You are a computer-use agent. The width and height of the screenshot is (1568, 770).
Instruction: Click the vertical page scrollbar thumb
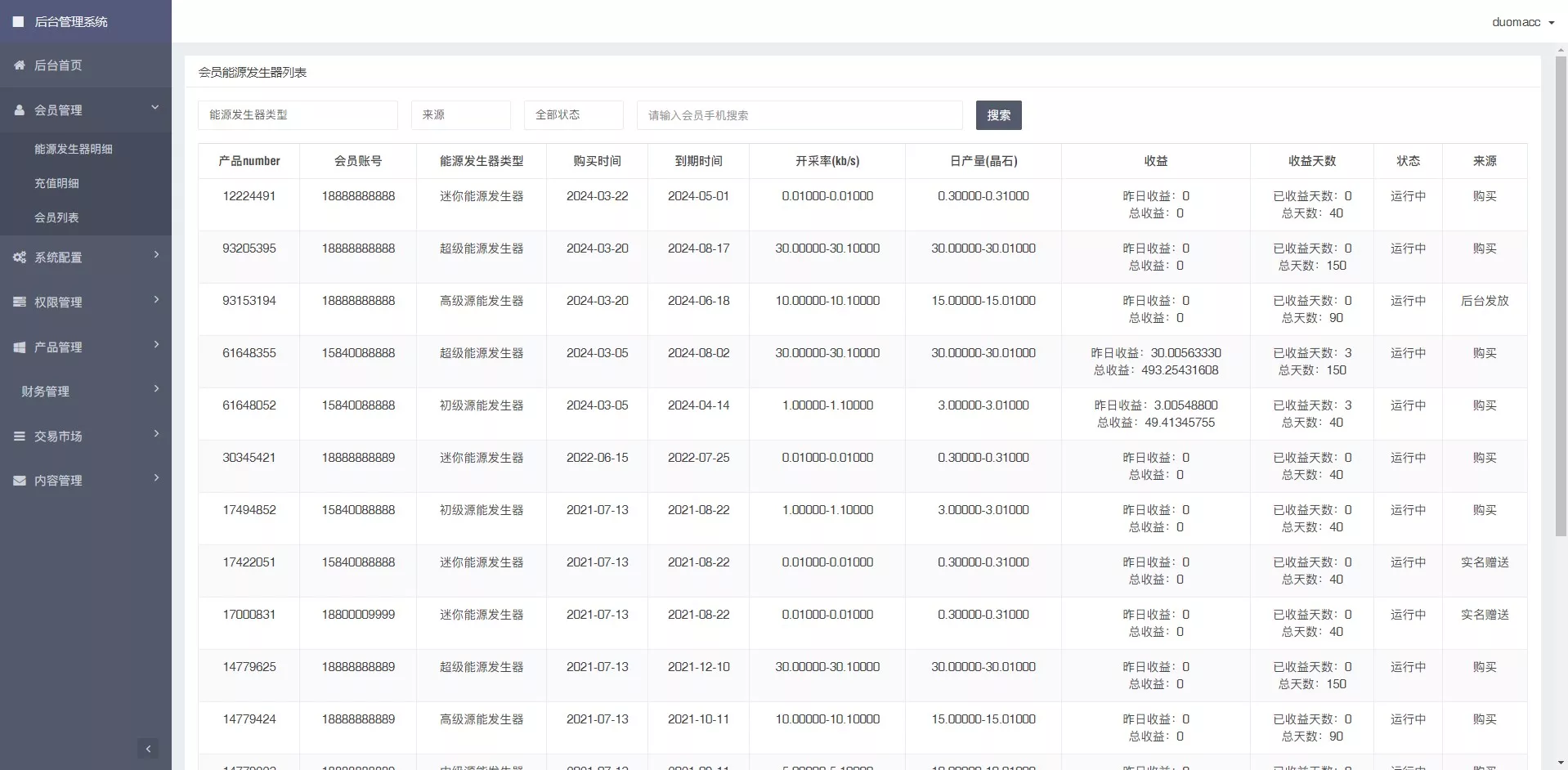(1560, 294)
